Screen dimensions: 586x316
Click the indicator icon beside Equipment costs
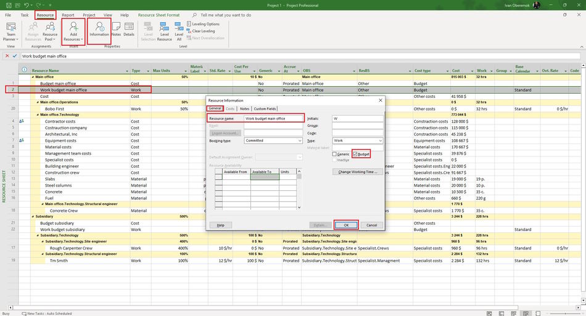pos(22,140)
